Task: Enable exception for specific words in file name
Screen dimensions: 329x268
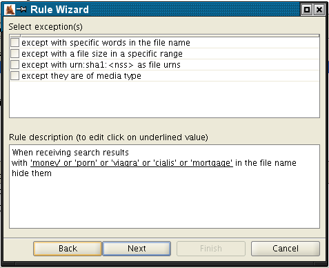Action: pyautogui.click(x=14, y=43)
